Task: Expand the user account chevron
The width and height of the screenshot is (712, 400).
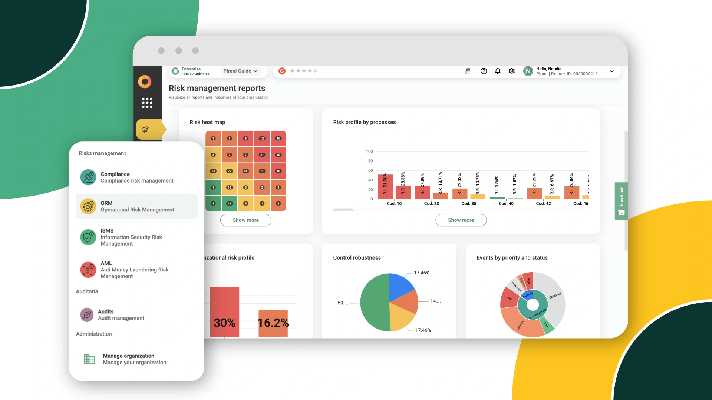Action: tap(612, 71)
